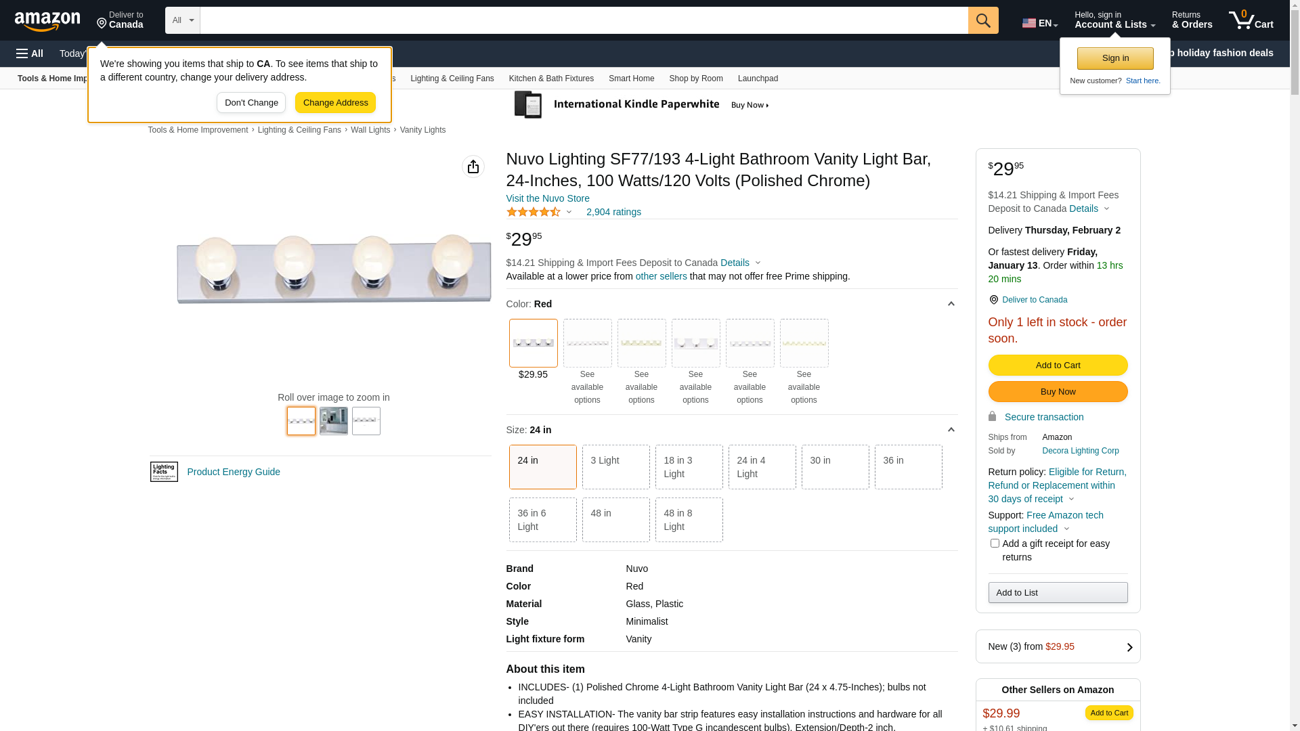Select the second product image thumbnail
The width and height of the screenshot is (1300, 731).
334,421
